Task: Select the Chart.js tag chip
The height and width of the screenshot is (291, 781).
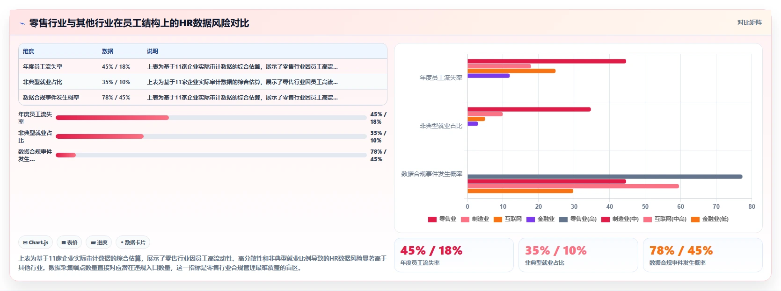Action: (x=36, y=242)
